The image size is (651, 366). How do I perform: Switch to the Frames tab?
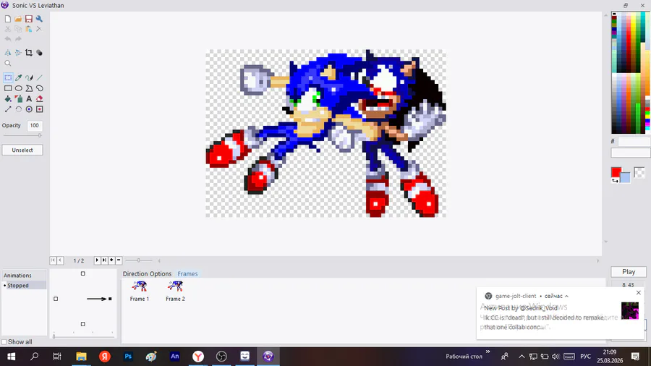pos(187,274)
